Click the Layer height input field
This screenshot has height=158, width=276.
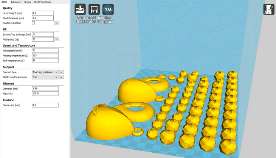43,13
